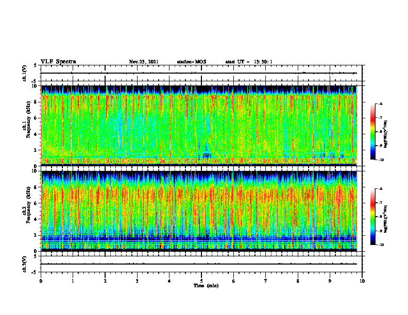Click time axis tick label "8" at bottom
Viewport: 408px width, 315px height.
(x=298, y=281)
